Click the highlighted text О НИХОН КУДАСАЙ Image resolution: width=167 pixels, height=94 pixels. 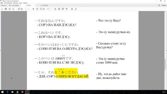click(x=73, y=77)
